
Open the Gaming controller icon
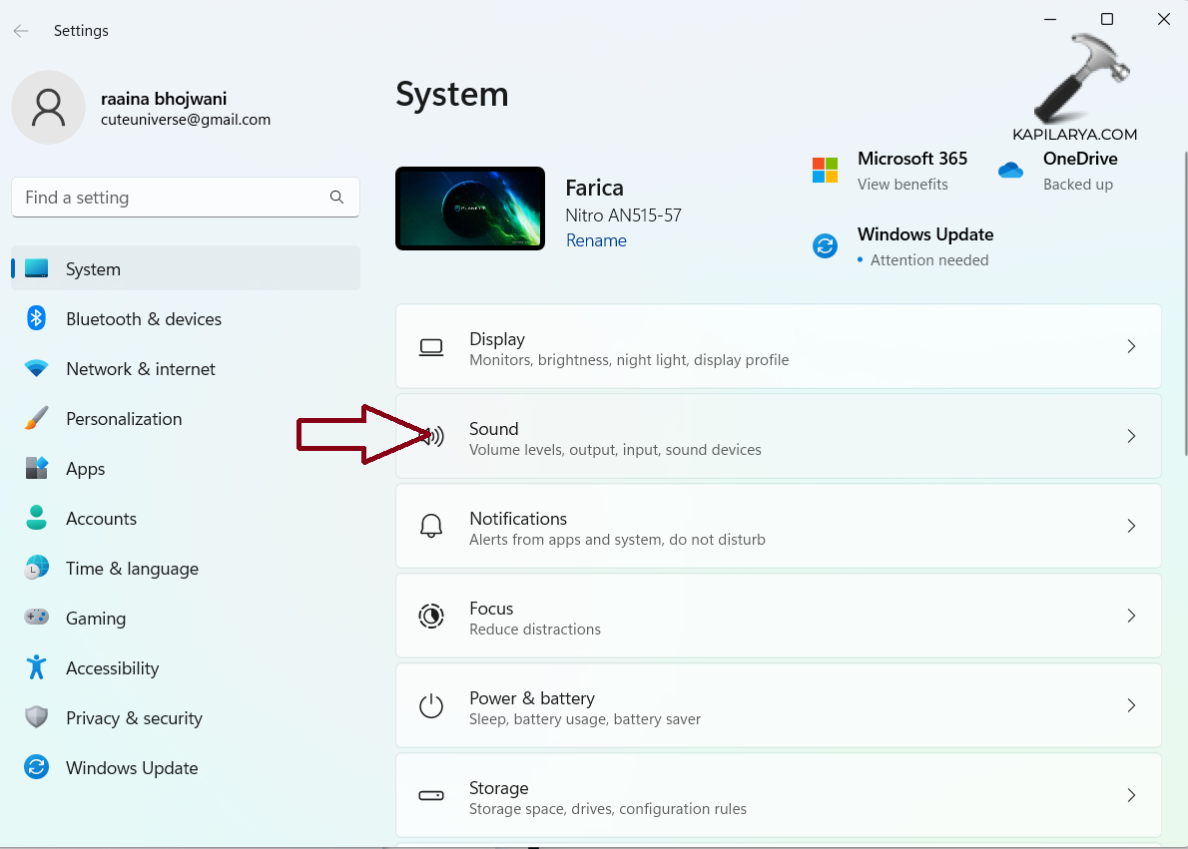pyautogui.click(x=37, y=619)
